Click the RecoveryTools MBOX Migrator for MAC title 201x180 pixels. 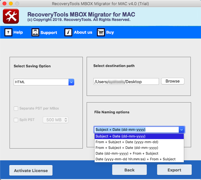click(81, 14)
